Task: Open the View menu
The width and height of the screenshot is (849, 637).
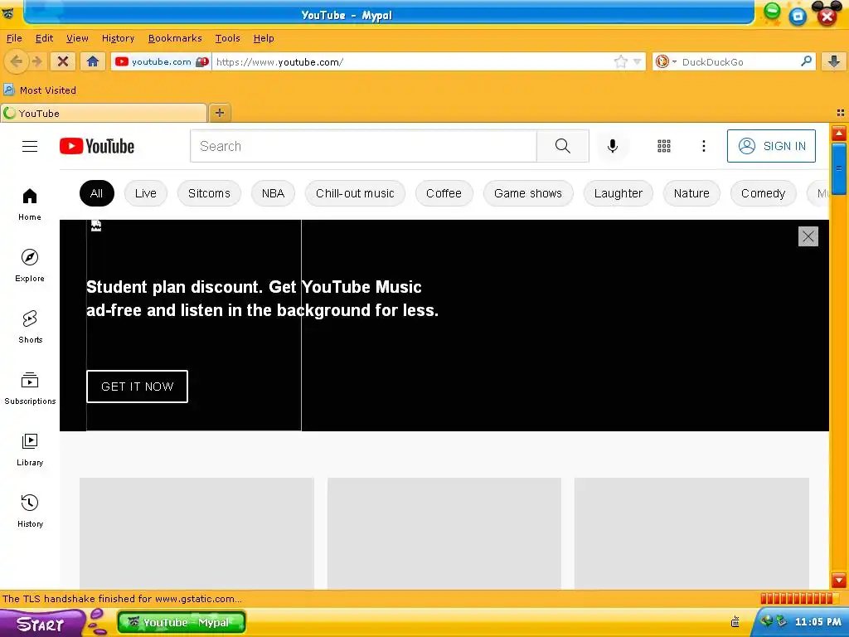Action: click(77, 38)
